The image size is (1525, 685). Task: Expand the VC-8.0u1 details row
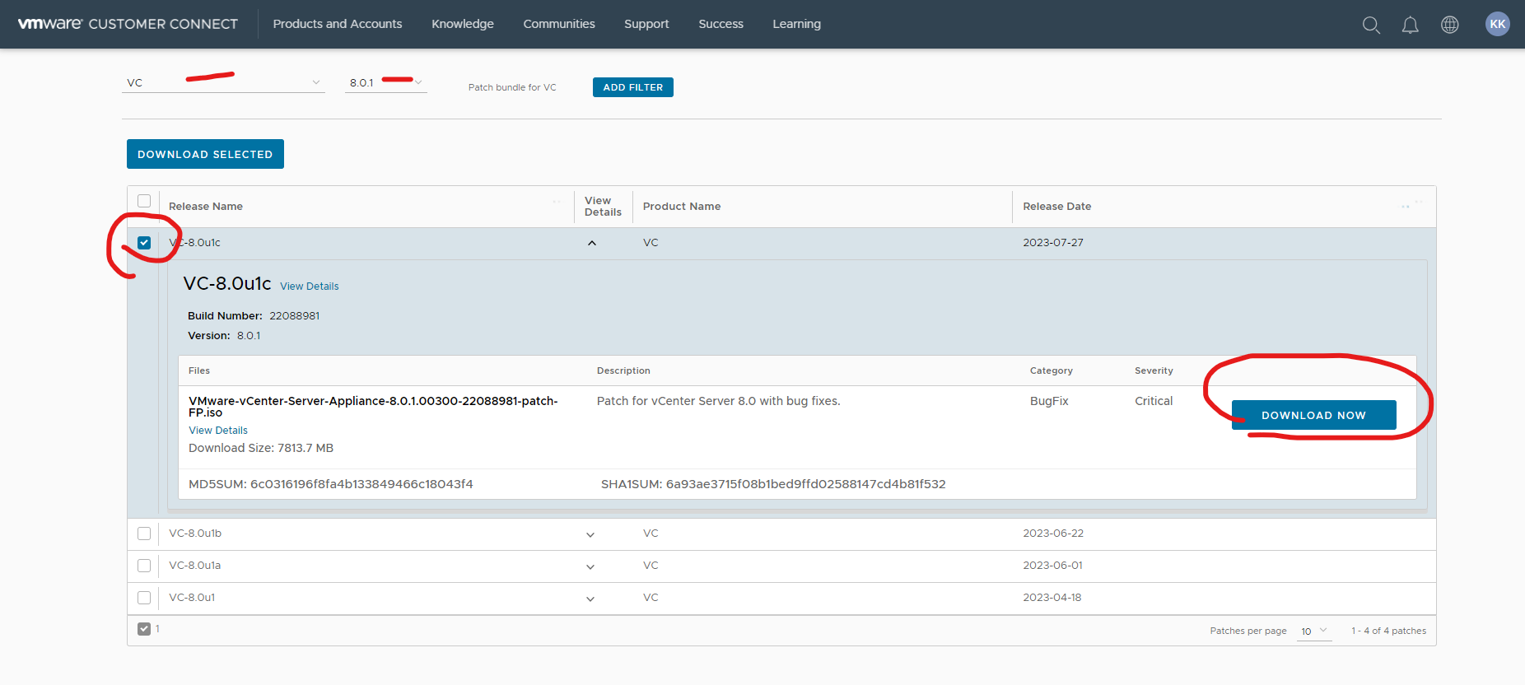coord(590,599)
